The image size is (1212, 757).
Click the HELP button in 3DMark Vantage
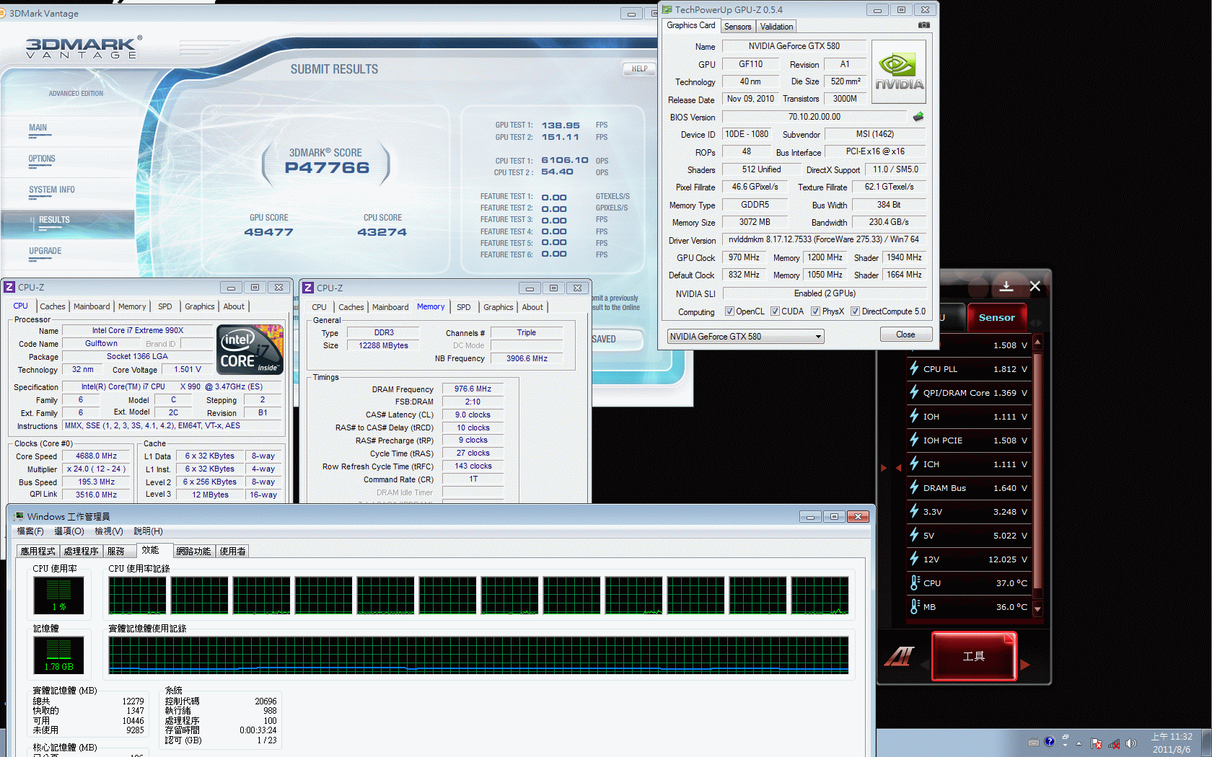click(x=639, y=69)
